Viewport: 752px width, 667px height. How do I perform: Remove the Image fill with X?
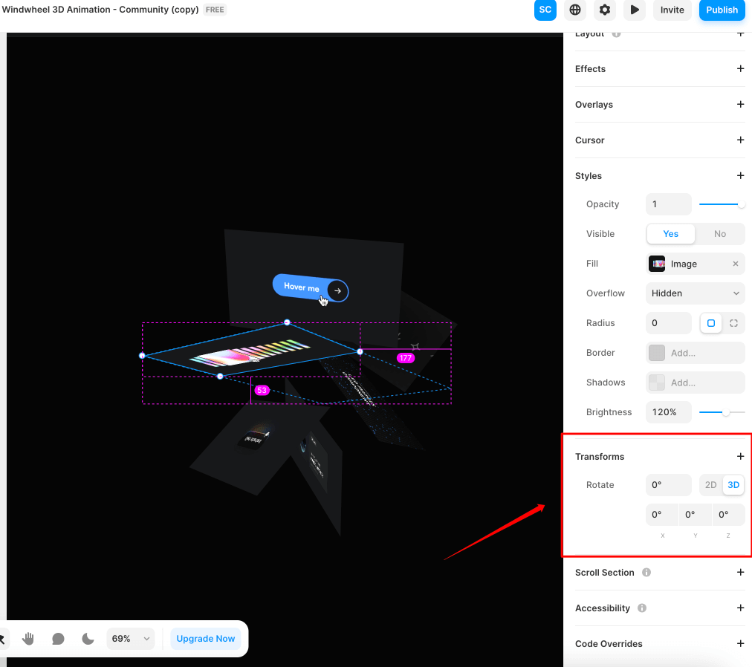click(736, 264)
